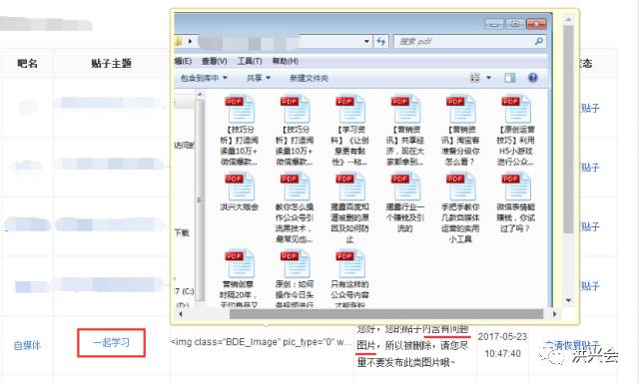Select the 【营销资讯】共享经济 PDF file
Image resolution: width=639 pixels, height=383 pixels.
click(405, 131)
